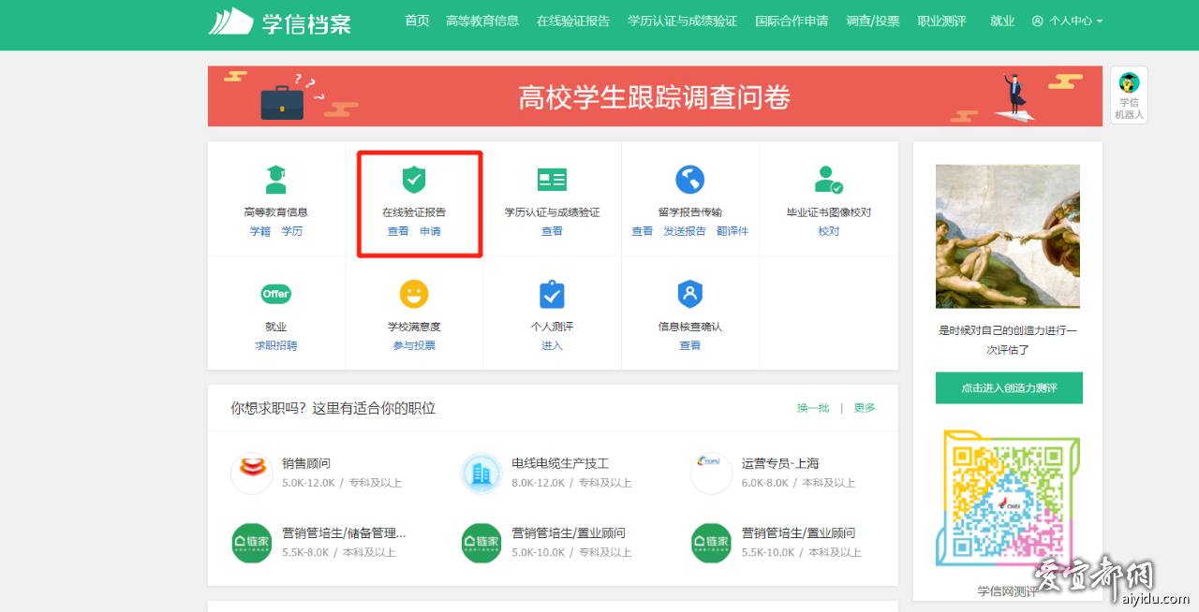This screenshot has width=1199, height=612.
Task: Open the 个人测评 clipboard icon
Action: pos(552,295)
